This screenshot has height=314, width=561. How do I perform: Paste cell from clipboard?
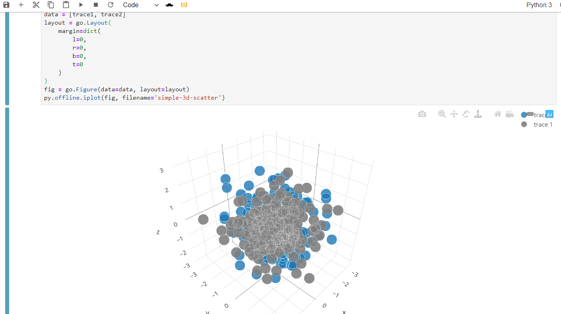(66, 5)
